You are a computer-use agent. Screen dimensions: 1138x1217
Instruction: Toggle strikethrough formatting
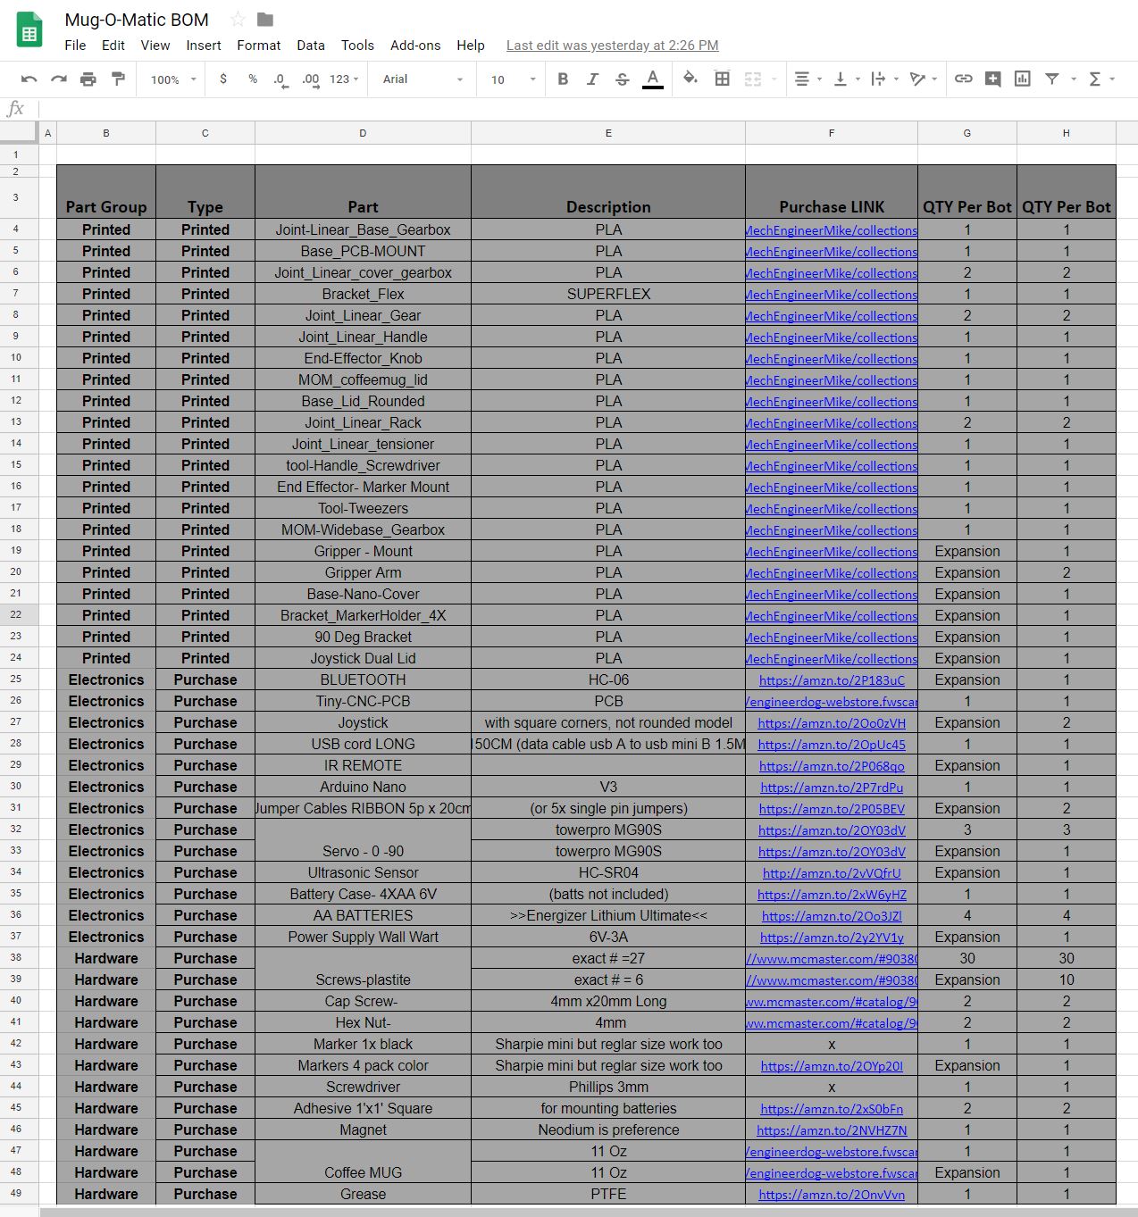coord(623,79)
